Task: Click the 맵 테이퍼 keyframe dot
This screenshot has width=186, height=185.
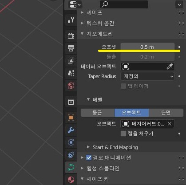Action: point(179,86)
